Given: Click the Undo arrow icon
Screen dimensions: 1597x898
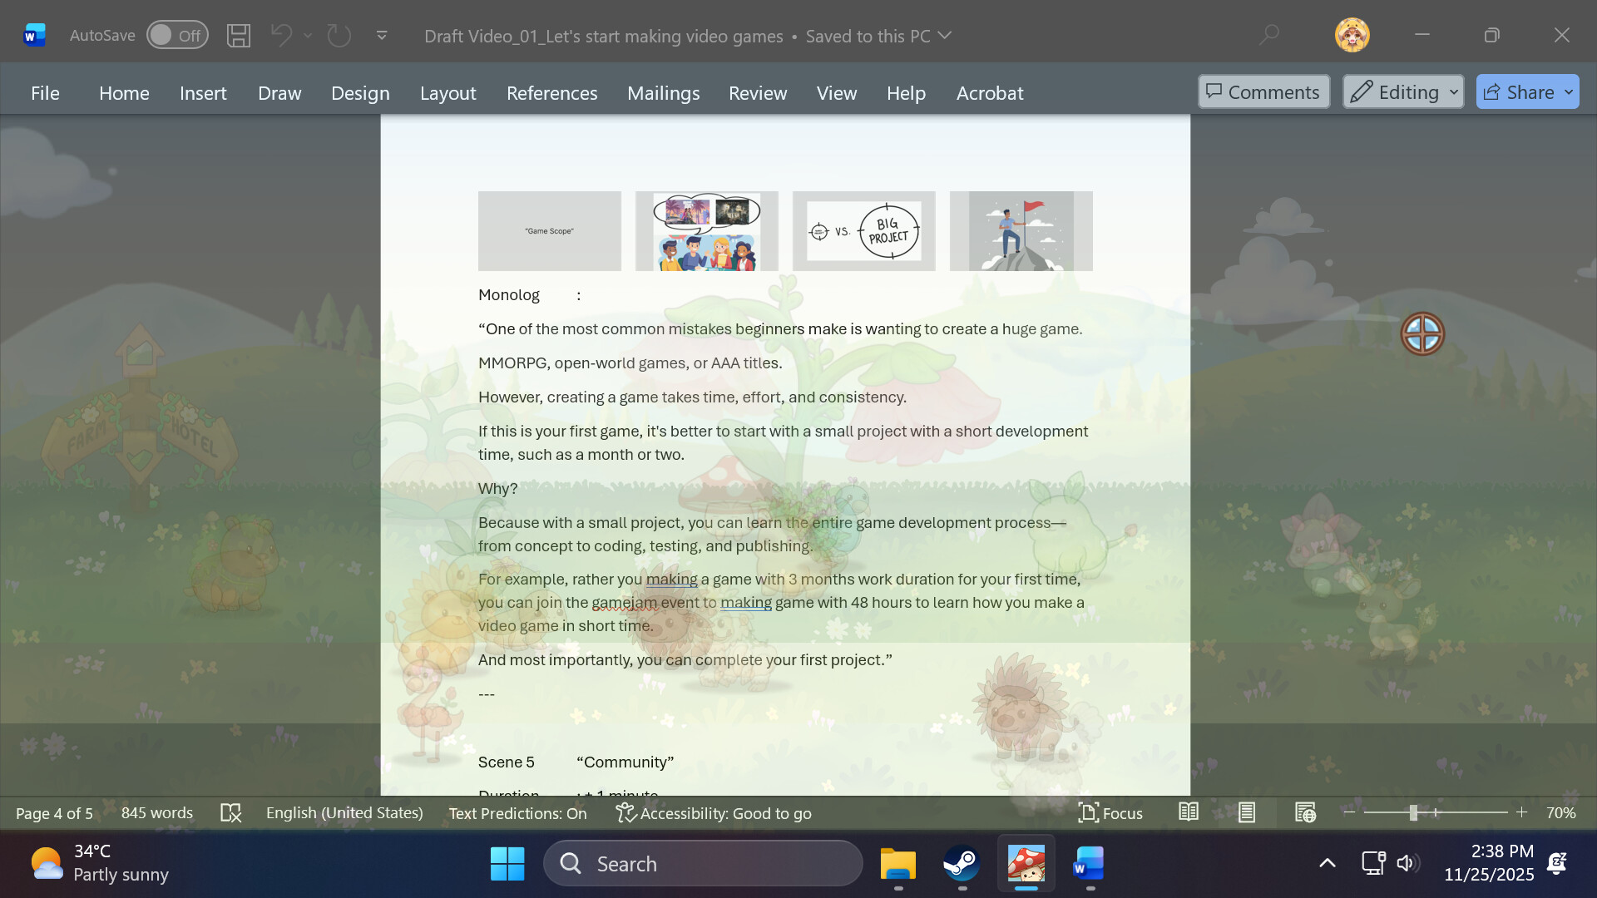Looking at the screenshot, I should click(281, 36).
